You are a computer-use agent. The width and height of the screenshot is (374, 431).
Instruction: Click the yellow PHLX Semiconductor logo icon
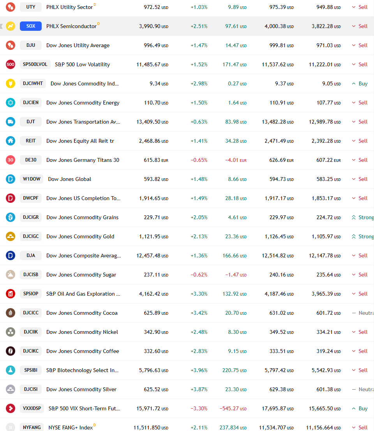(11, 26)
